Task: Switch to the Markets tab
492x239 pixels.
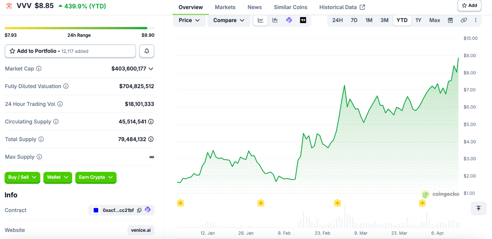Action: coord(225,7)
